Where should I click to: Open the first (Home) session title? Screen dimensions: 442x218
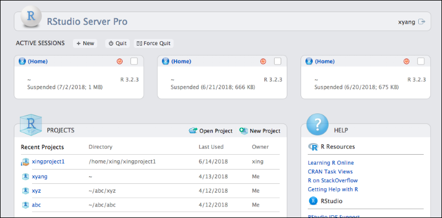pos(38,61)
